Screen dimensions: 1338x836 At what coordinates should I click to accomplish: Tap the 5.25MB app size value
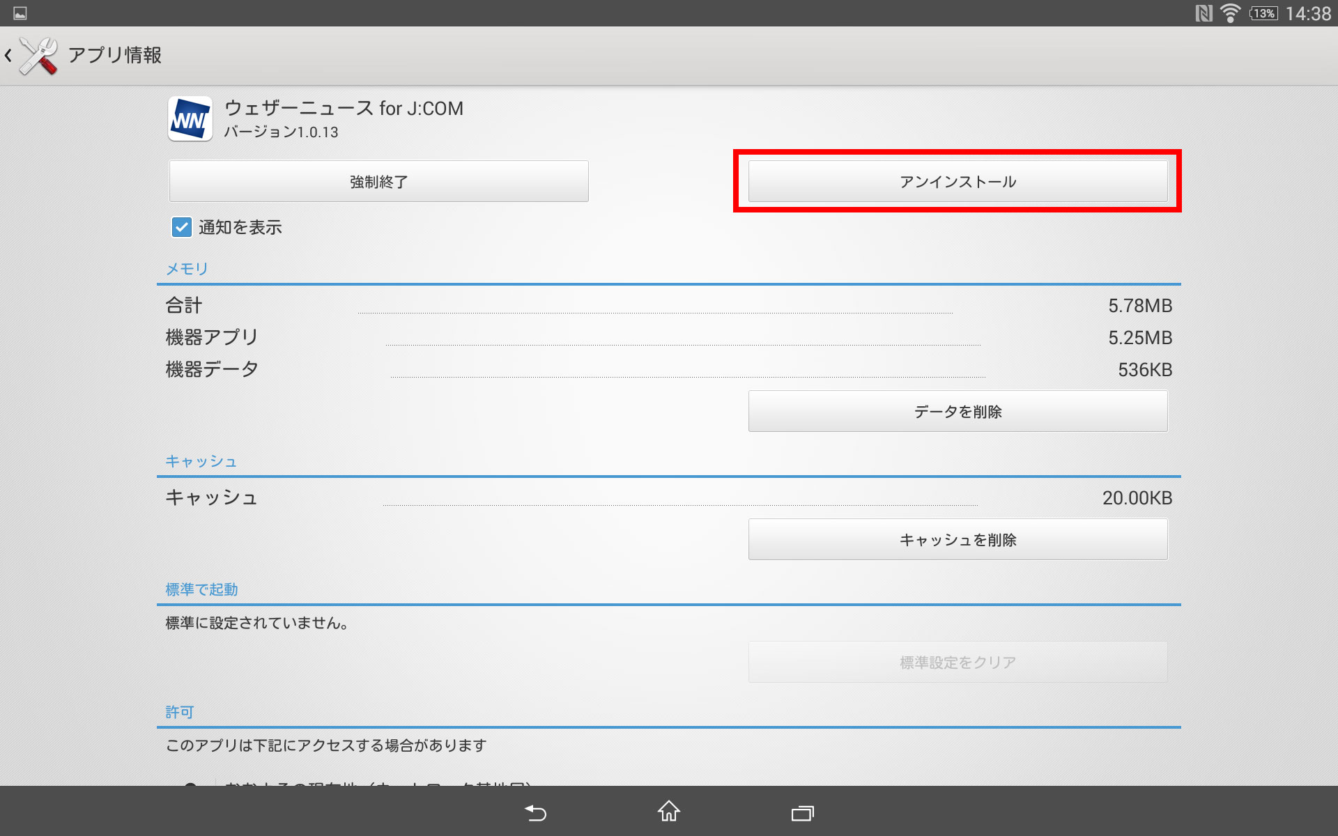pos(1140,338)
